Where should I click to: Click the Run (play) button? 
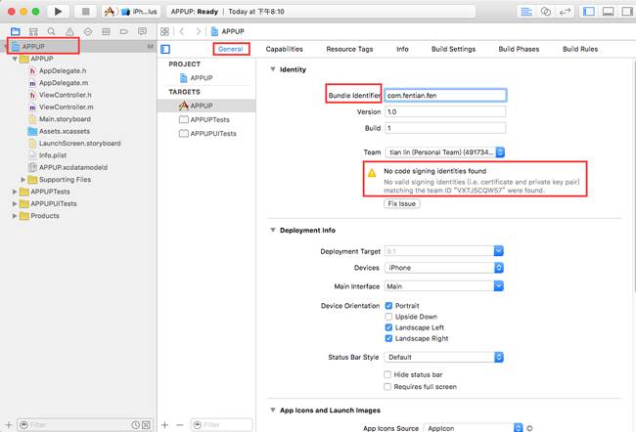tap(59, 12)
